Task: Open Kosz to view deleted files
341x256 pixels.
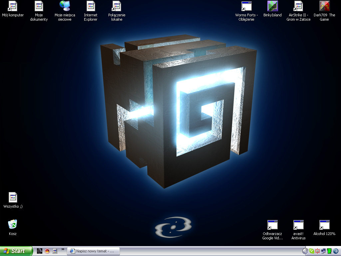Action: [x=13, y=224]
